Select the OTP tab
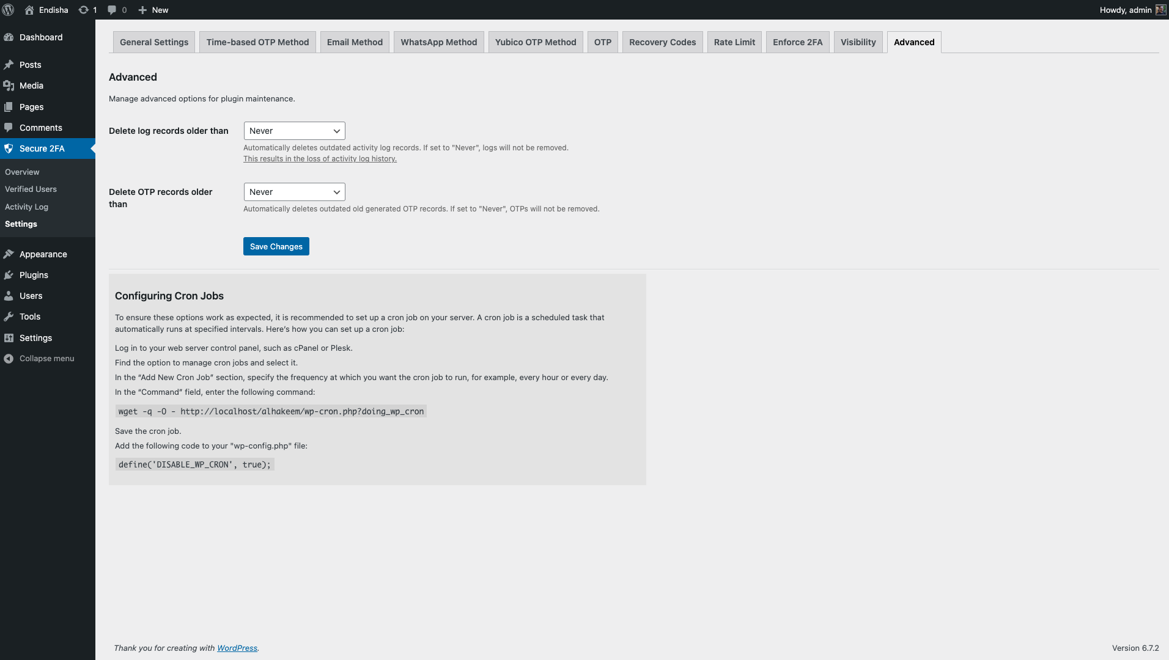The image size is (1169, 660). coord(603,42)
